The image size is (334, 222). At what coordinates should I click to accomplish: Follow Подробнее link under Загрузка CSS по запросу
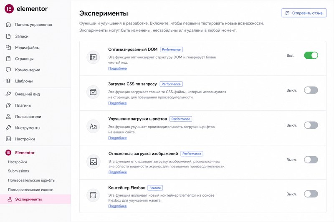(x=117, y=103)
